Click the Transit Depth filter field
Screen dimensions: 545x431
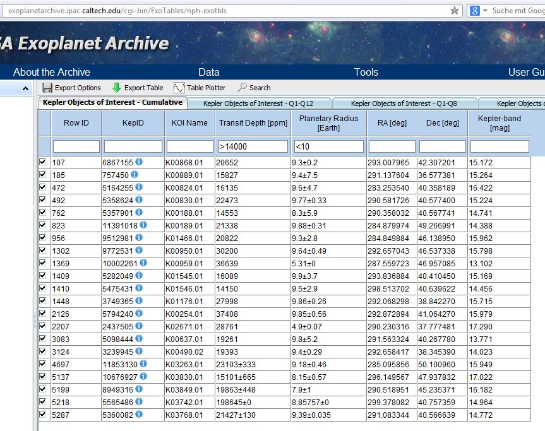253,146
